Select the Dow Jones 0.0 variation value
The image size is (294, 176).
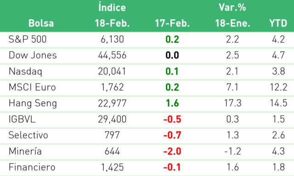click(x=172, y=55)
